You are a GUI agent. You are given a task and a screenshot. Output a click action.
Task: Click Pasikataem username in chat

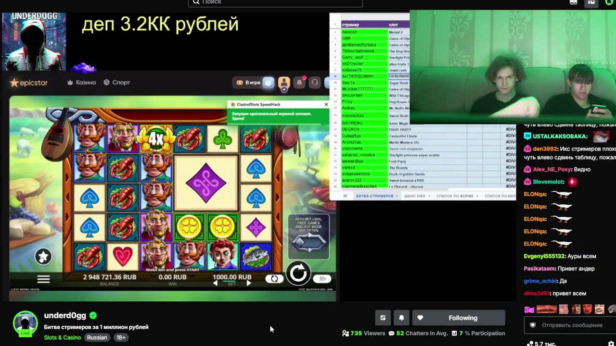tap(540, 269)
